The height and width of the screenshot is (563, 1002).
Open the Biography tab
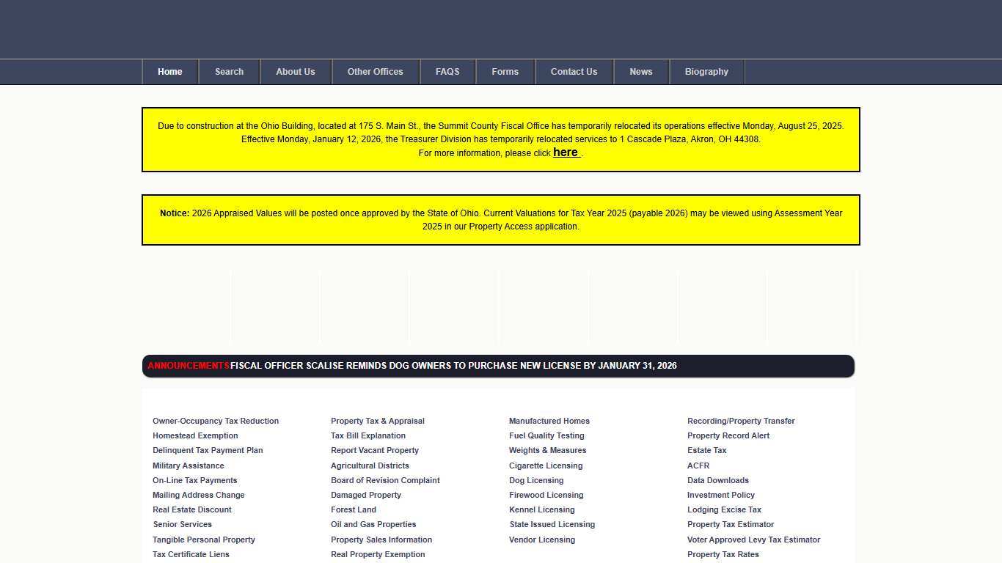click(706, 72)
